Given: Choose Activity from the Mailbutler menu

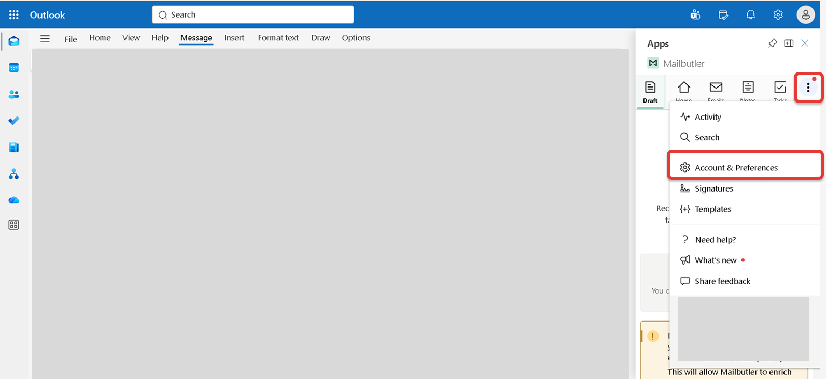Looking at the screenshot, I should tap(745, 117).
